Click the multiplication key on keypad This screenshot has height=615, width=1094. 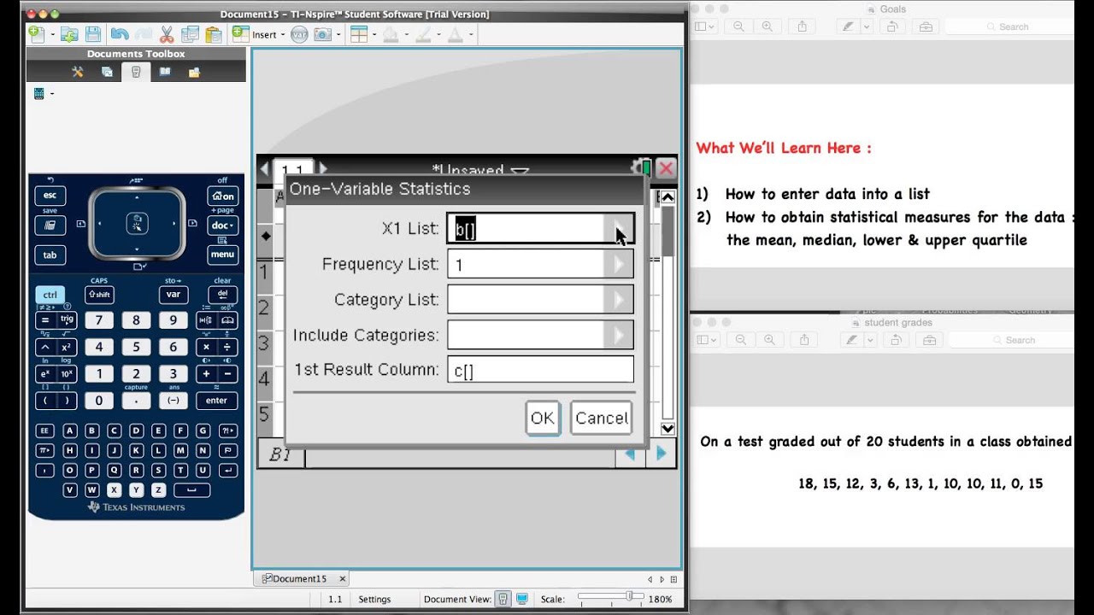coord(205,347)
